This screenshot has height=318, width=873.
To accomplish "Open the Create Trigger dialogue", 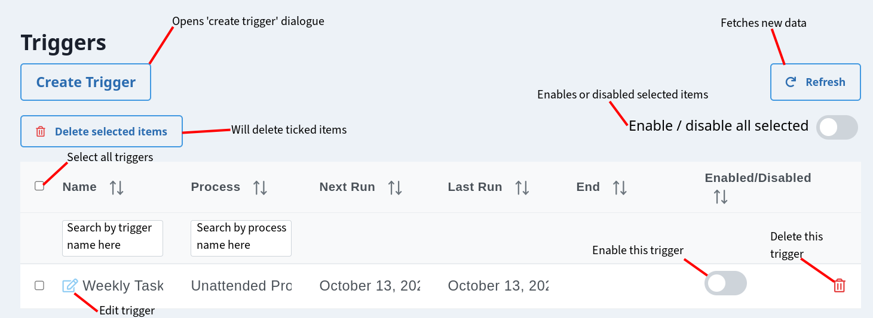I will [86, 82].
